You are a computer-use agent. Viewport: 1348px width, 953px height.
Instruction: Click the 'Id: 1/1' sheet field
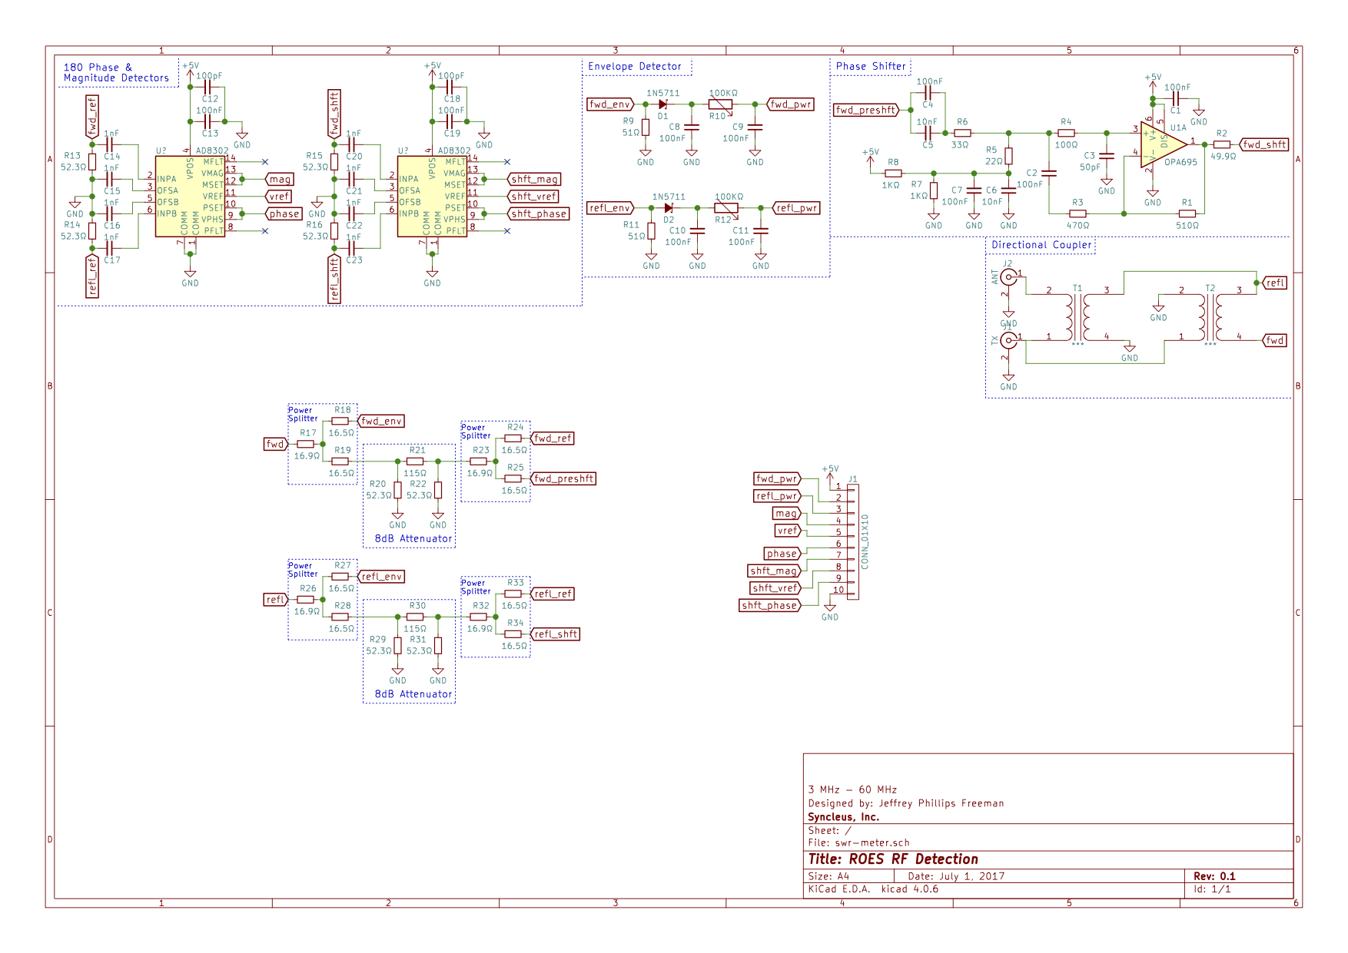click(x=1212, y=889)
